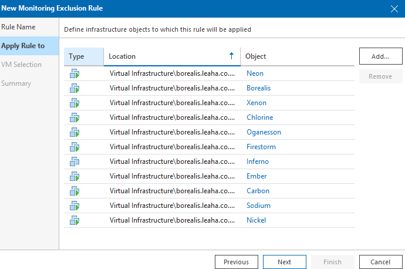405x269 pixels.
Task: Open the Chlorine object link
Action: 260,117
